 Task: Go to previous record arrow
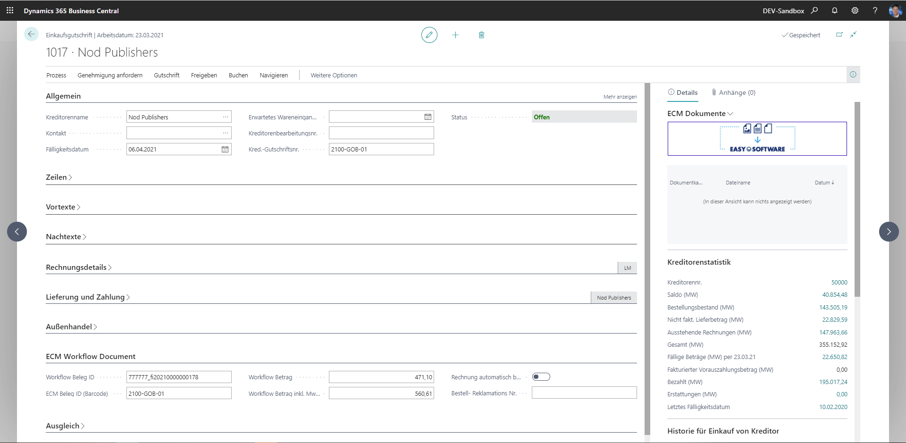coord(17,232)
